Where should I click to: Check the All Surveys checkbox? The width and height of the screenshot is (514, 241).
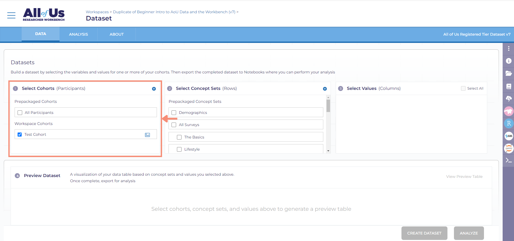coord(174,125)
